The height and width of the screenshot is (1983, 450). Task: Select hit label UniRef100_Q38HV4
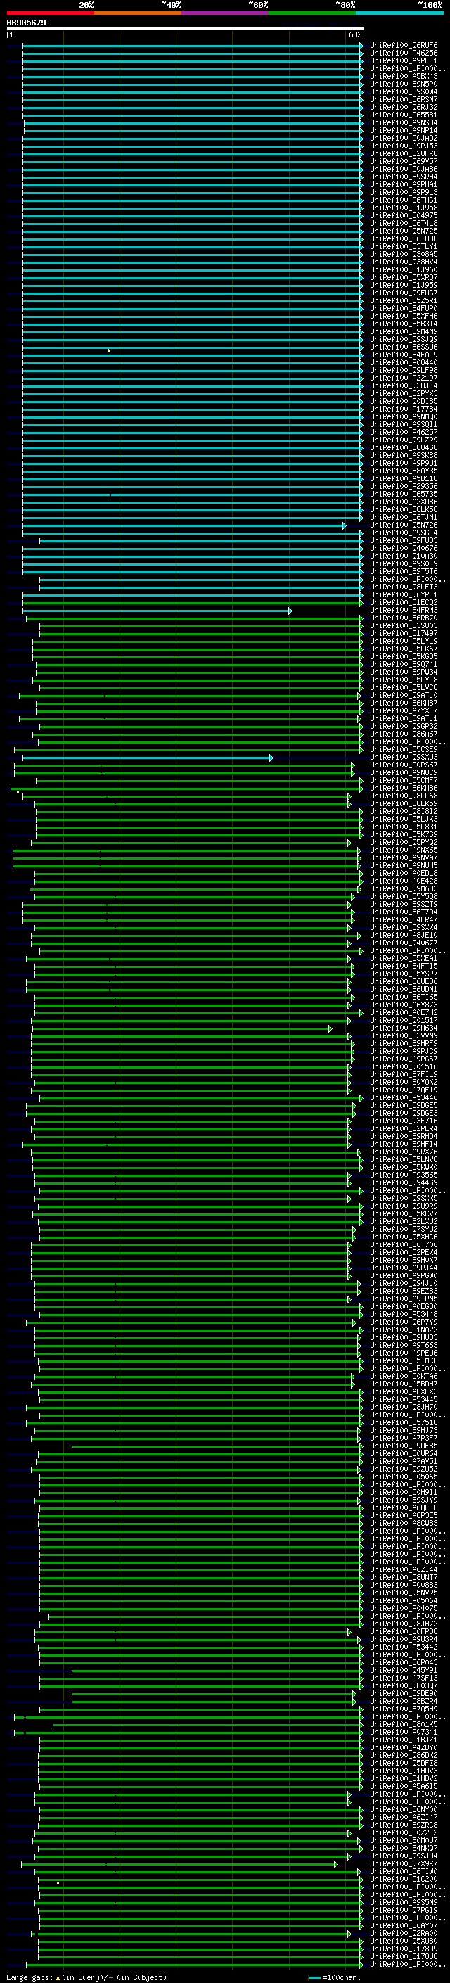(x=403, y=262)
